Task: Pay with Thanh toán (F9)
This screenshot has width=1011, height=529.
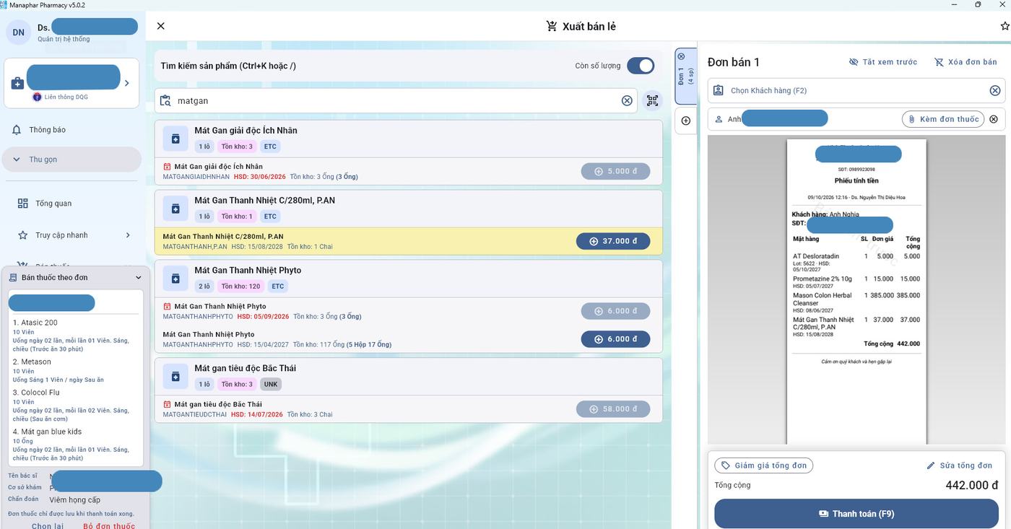Action: (x=856, y=514)
